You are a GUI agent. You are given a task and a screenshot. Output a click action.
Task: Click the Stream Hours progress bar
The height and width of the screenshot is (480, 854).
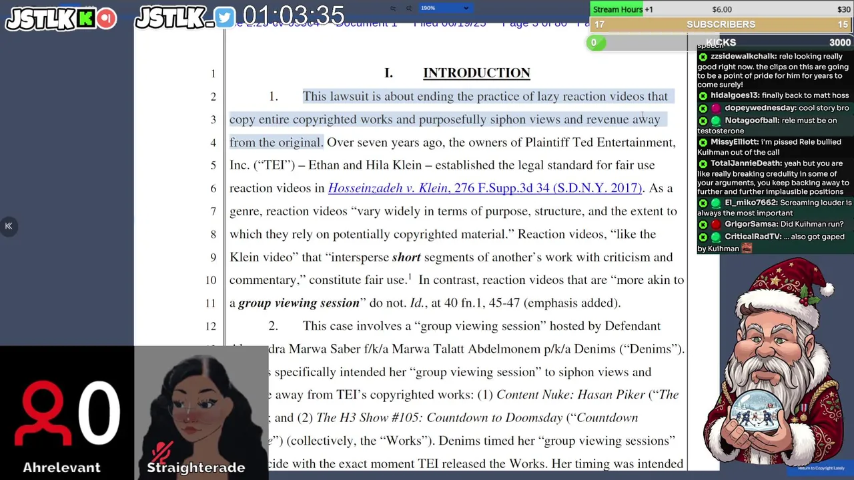[721, 9]
